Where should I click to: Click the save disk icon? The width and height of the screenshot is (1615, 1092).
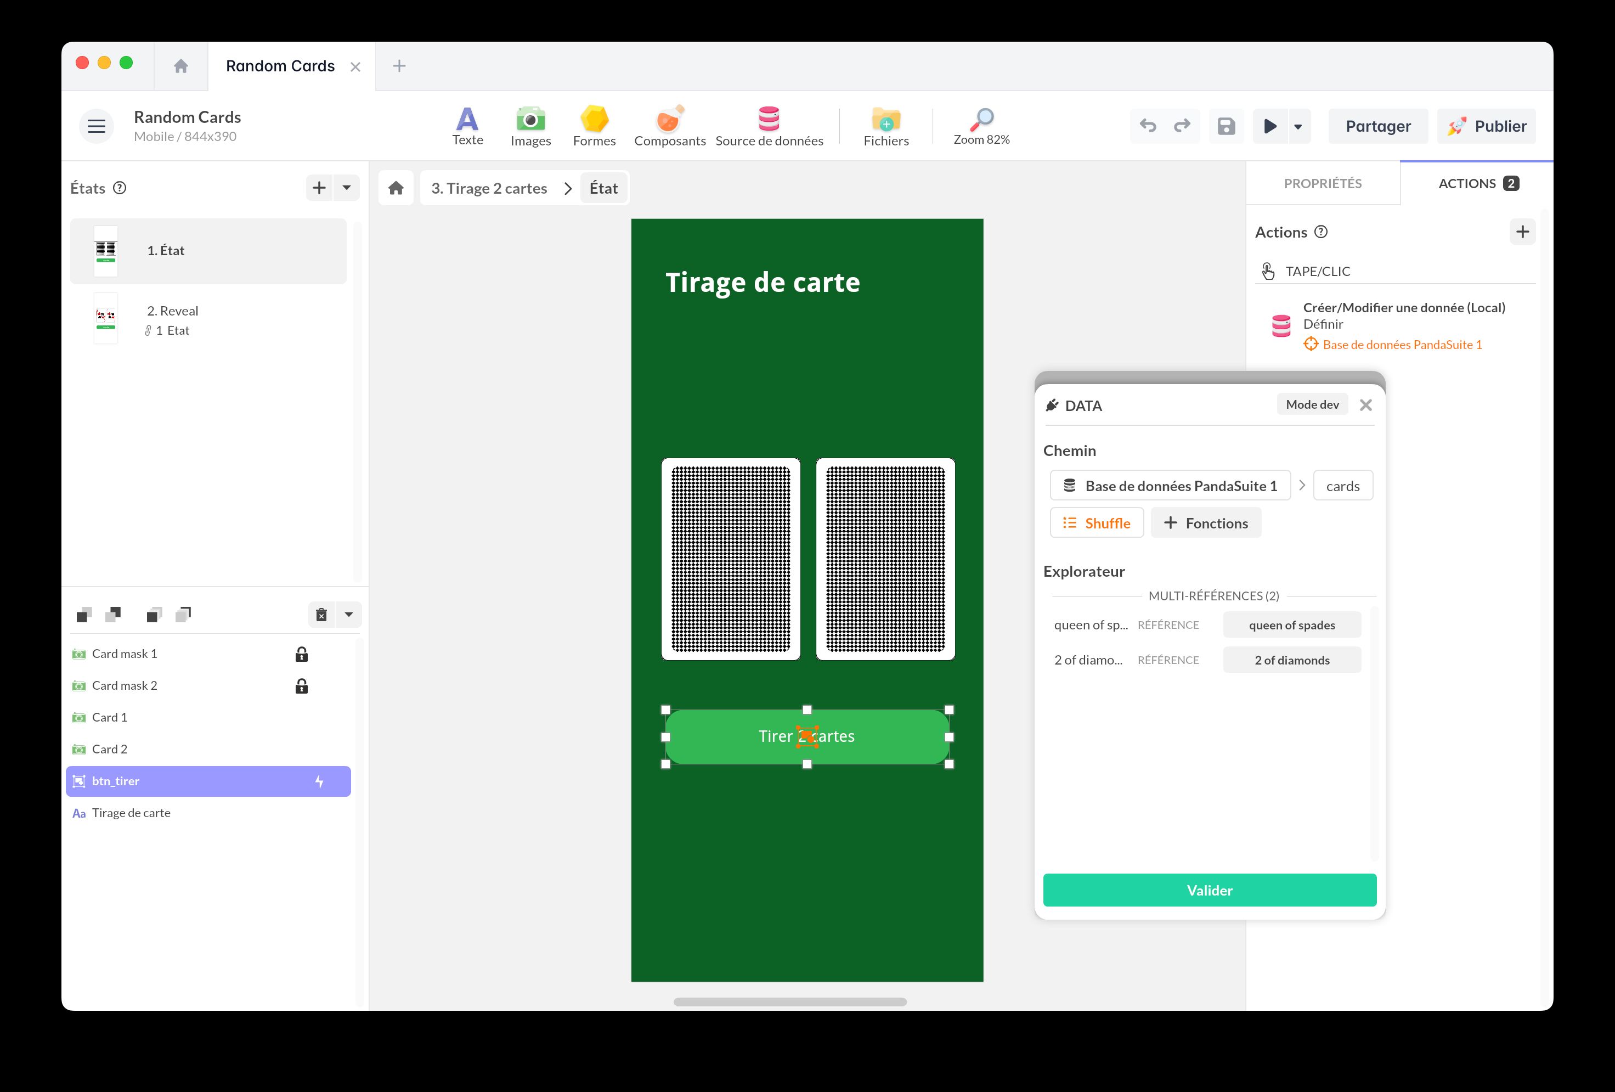(x=1226, y=127)
